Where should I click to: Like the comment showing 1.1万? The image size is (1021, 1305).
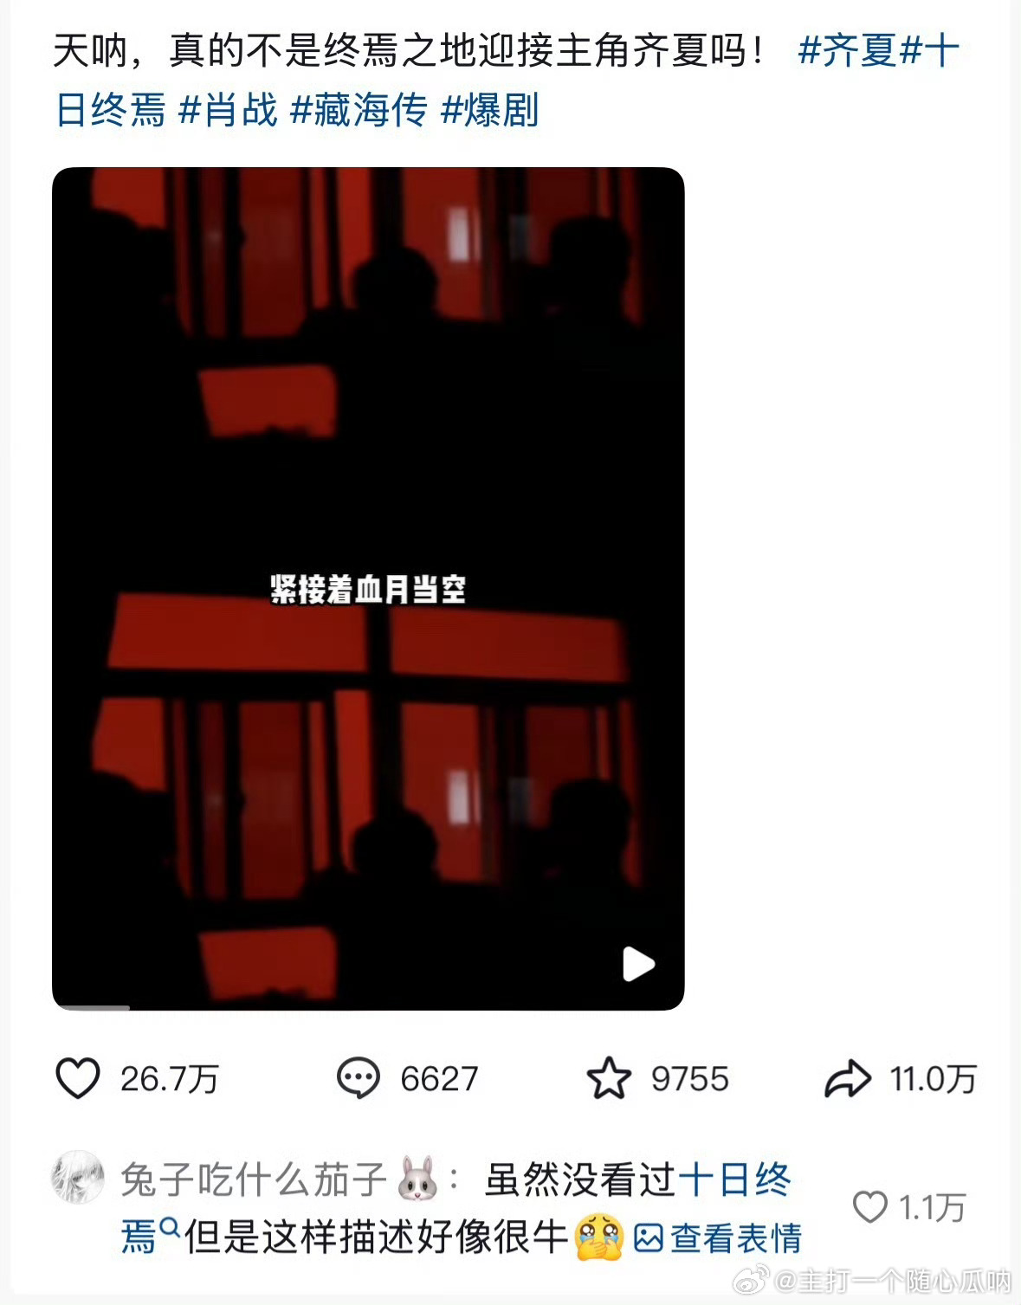870,1207
